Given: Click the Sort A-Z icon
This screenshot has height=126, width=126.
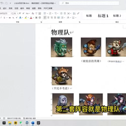Looking at the screenshot, I should tap(74, 13).
